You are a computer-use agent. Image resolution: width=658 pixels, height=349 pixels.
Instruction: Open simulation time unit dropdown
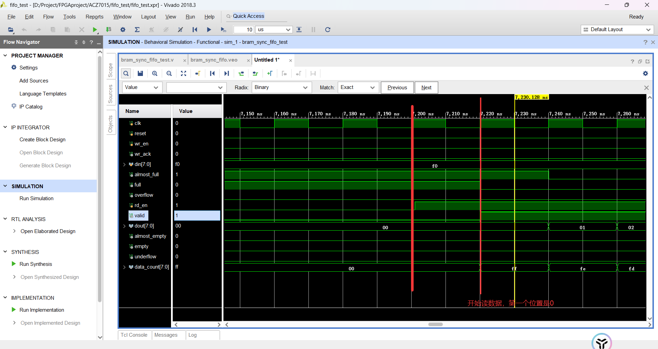pyautogui.click(x=274, y=30)
